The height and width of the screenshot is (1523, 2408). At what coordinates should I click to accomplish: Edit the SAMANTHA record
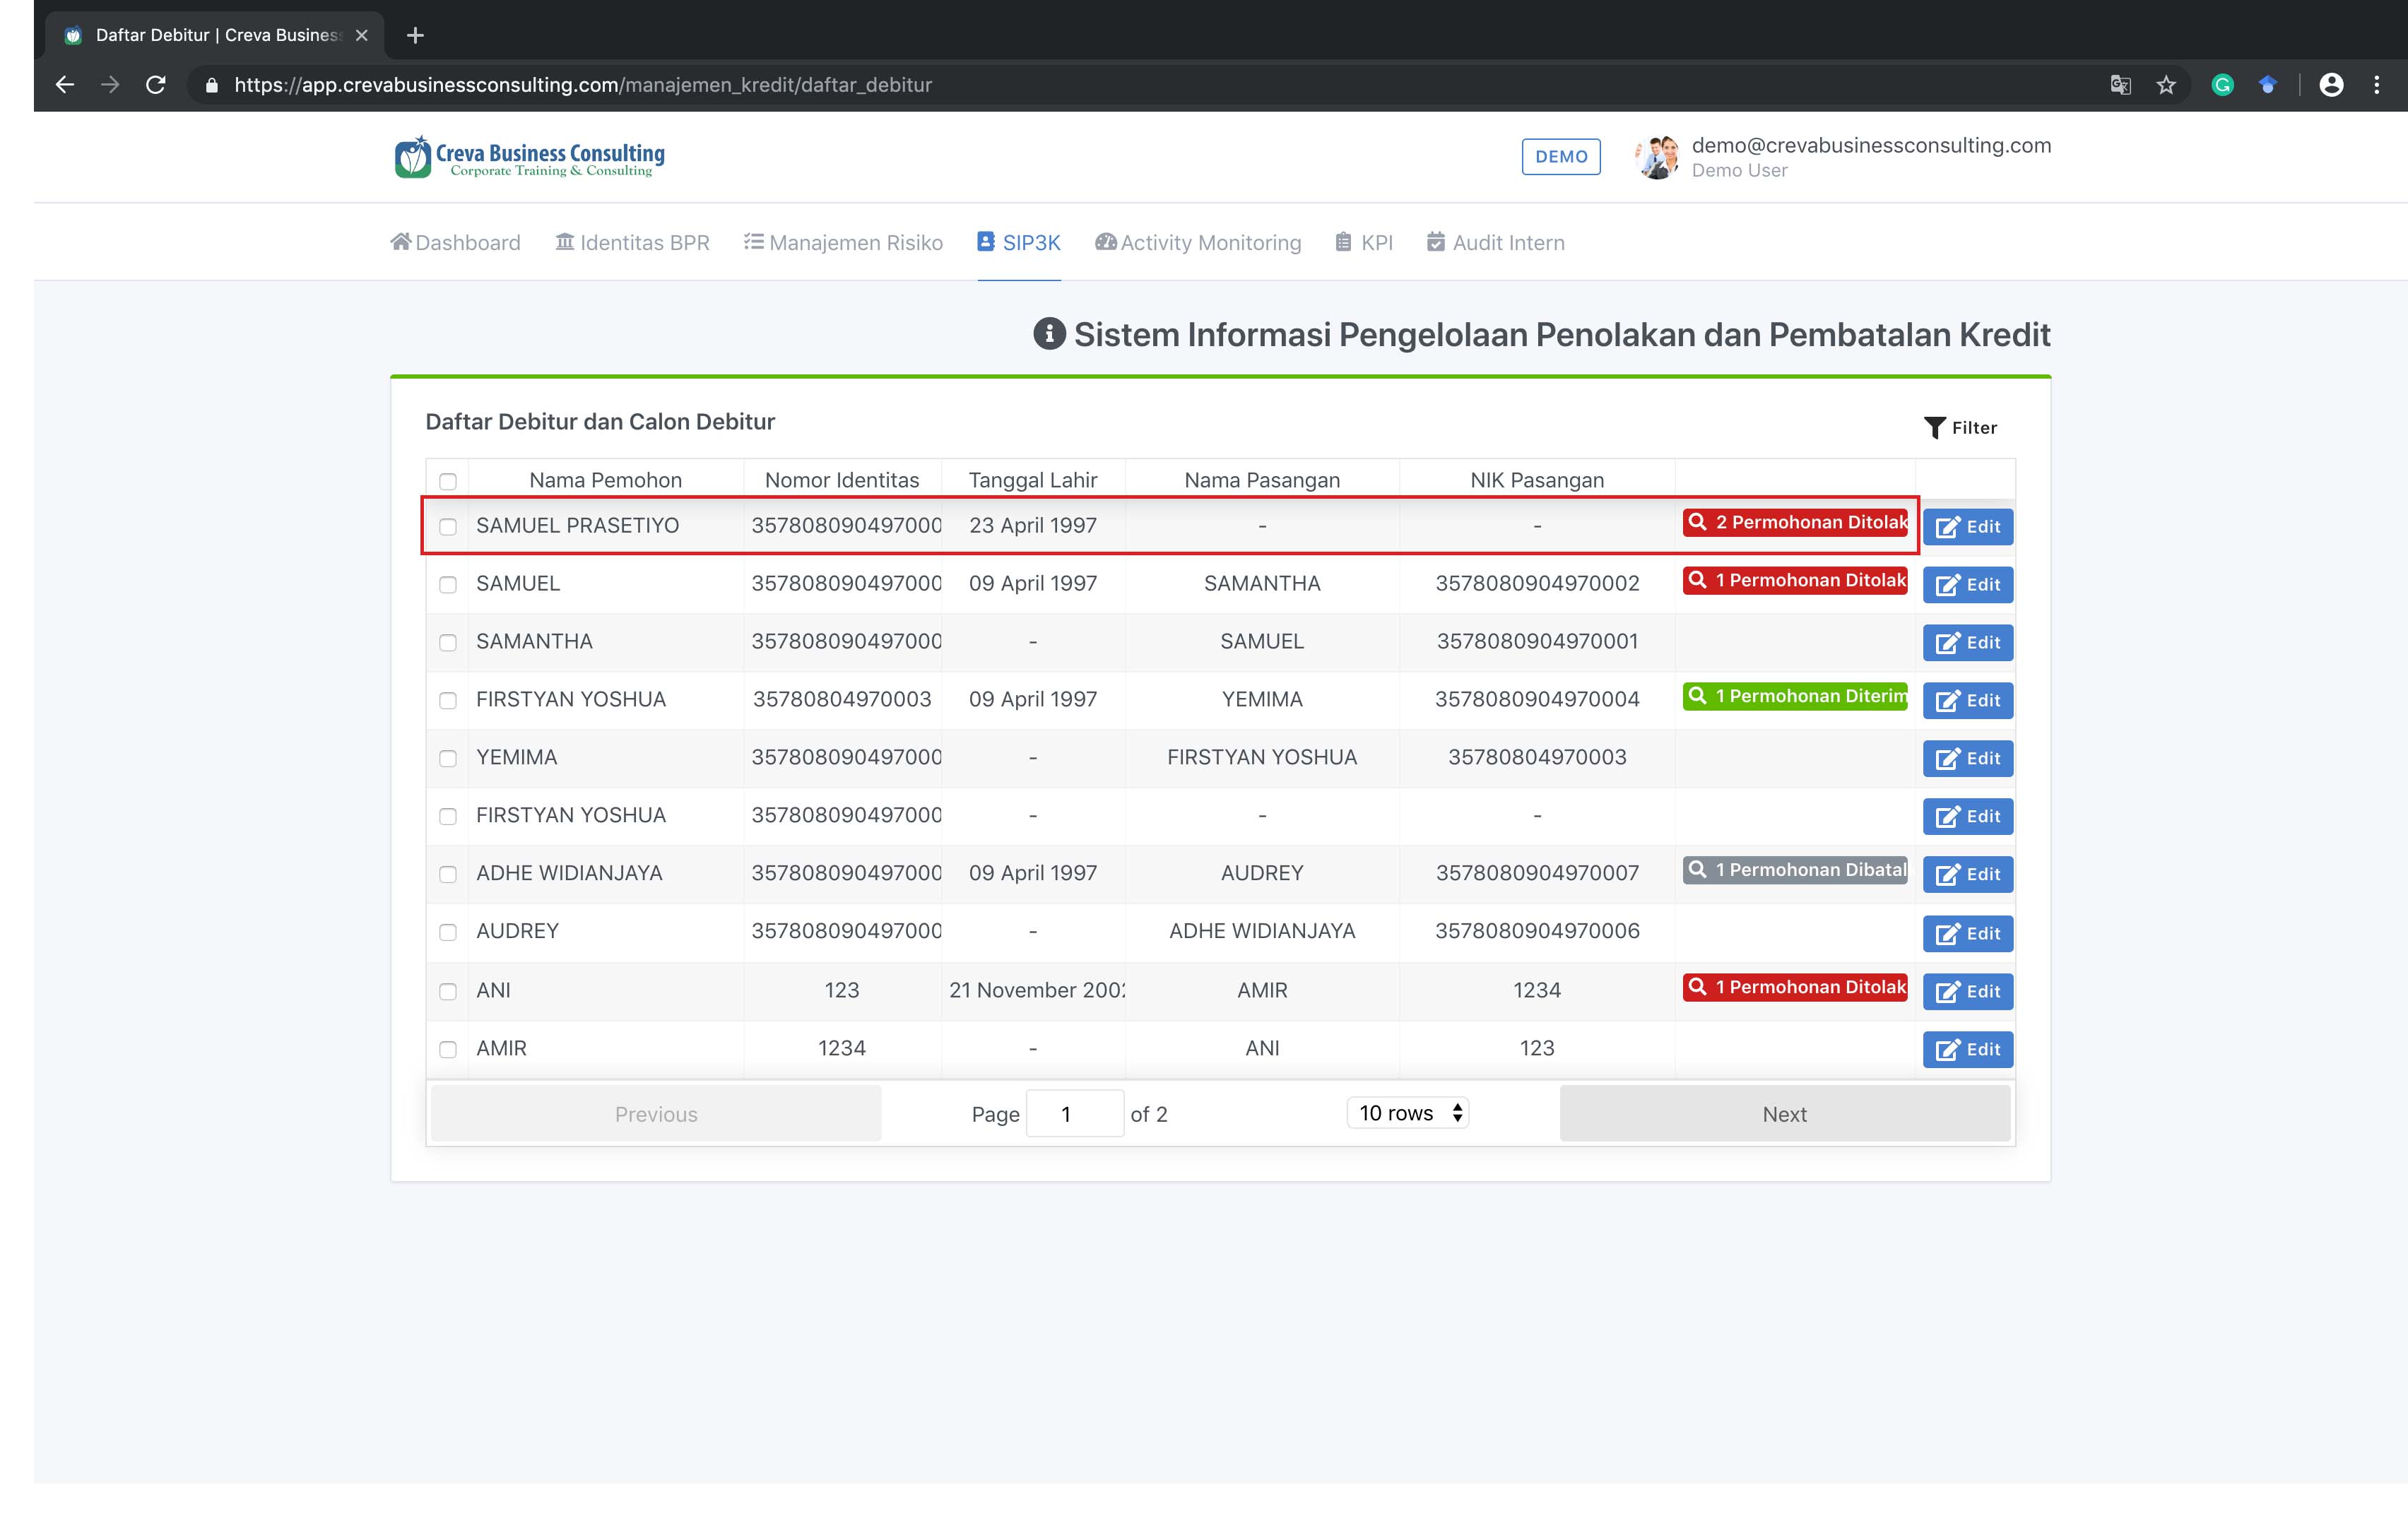coord(1967,643)
